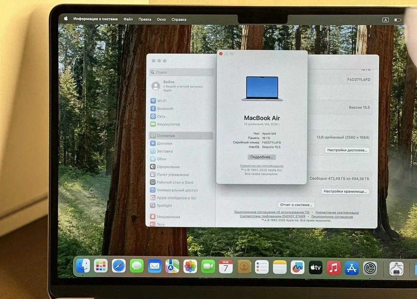Open Launchpad from the Dock
This screenshot has height=299, width=417.
point(101,266)
